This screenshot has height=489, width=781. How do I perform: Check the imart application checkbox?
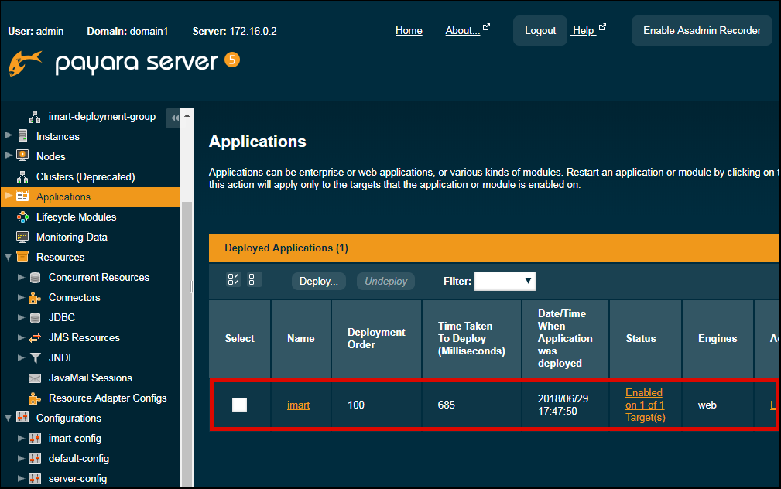(240, 405)
